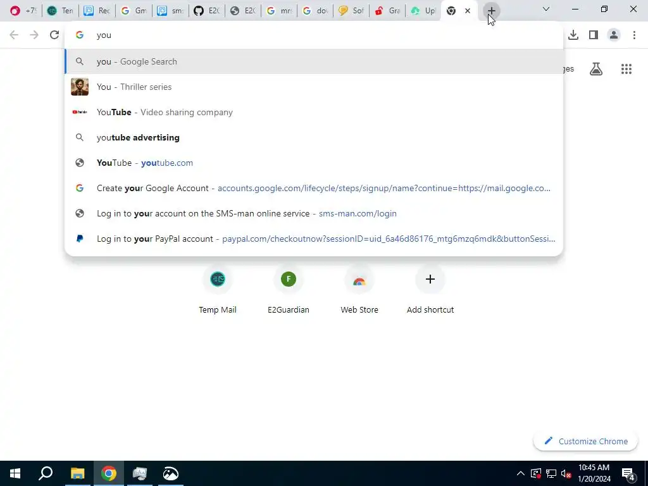Click the Google G icon in omnibox
648x486 pixels.
(x=80, y=35)
